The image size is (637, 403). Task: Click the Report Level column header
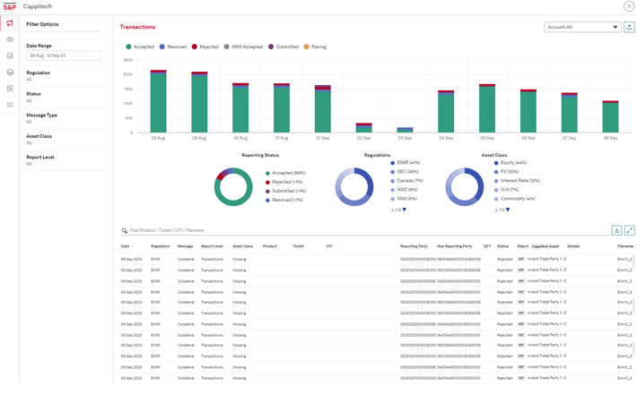click(212, 246)
